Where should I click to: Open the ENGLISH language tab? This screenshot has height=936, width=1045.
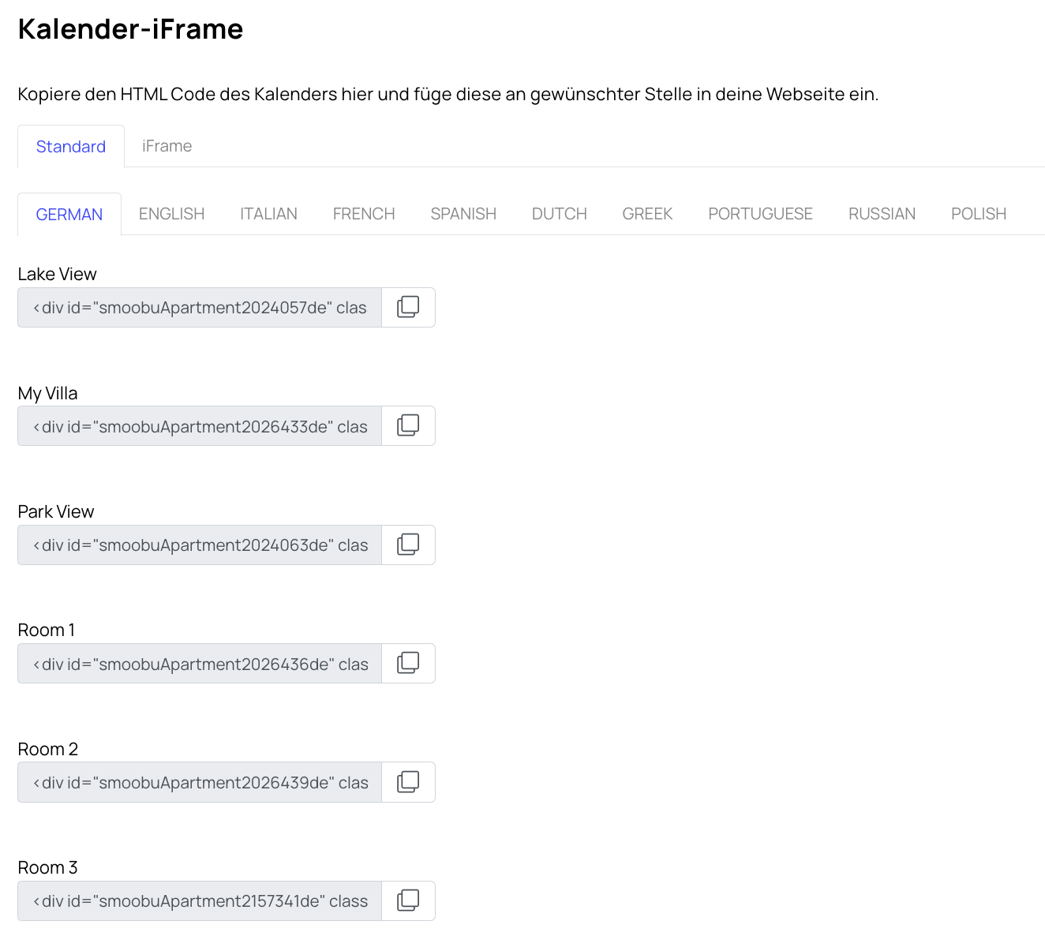[x=171, y=214]
